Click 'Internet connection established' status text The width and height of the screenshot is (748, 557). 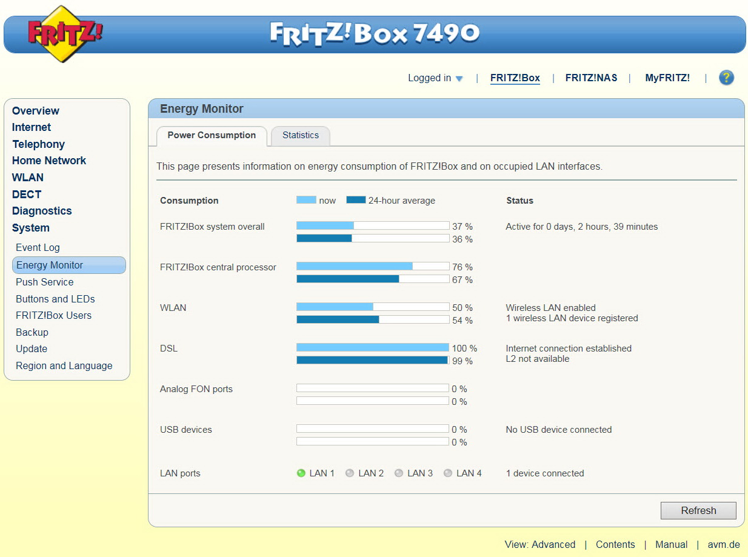569,349
